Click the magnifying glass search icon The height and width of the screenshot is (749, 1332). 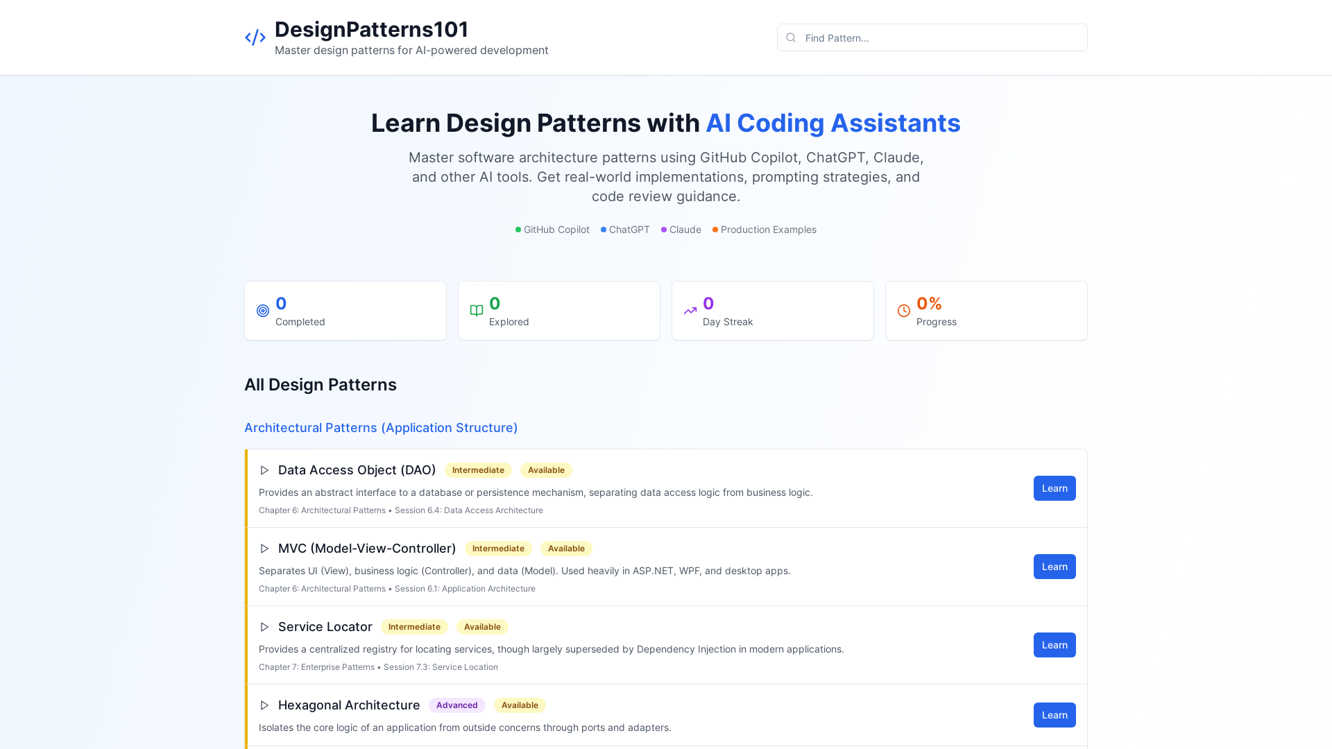click(x=791, y=37)
